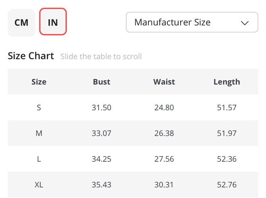The width and height of the screenshot is (266, 198).
Task: Select the Bust column header
Action: coord(101,82)
